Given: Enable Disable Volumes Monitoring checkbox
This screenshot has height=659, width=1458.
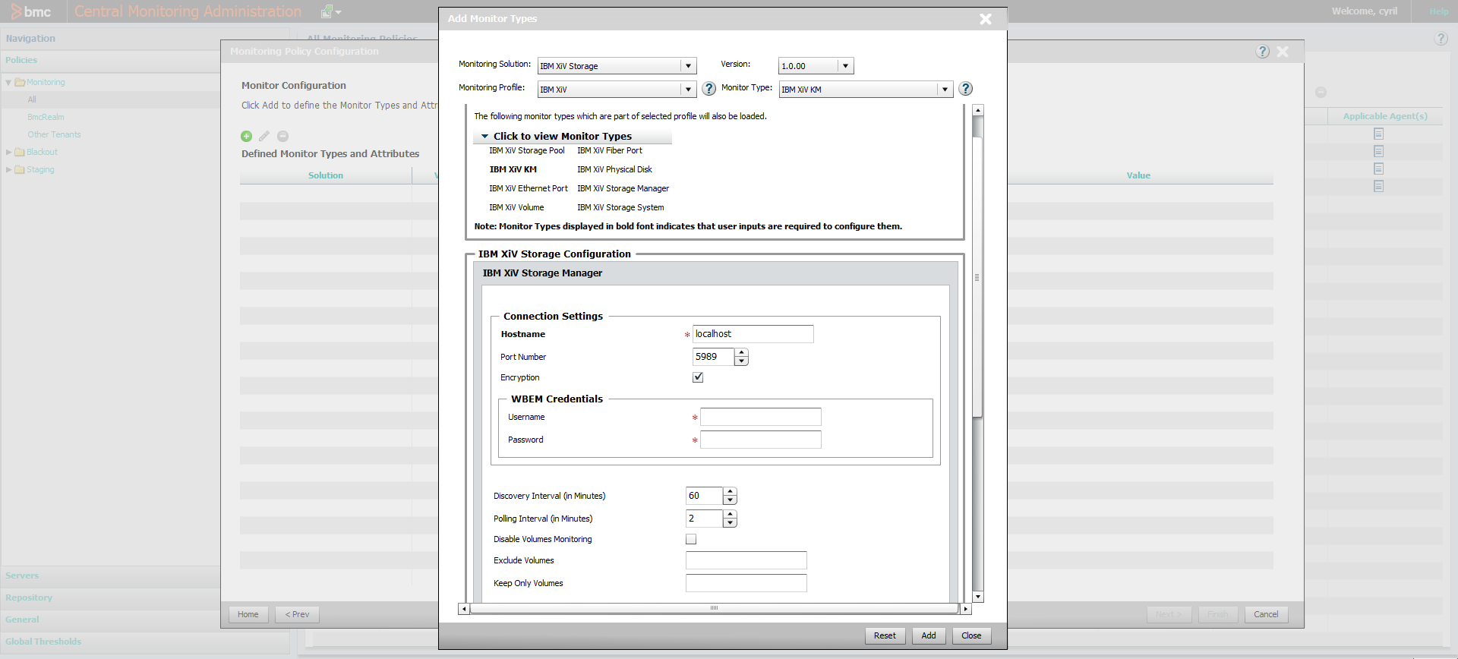Looking at the screenshot, I should pyautogui.click(x=691, y=539).
